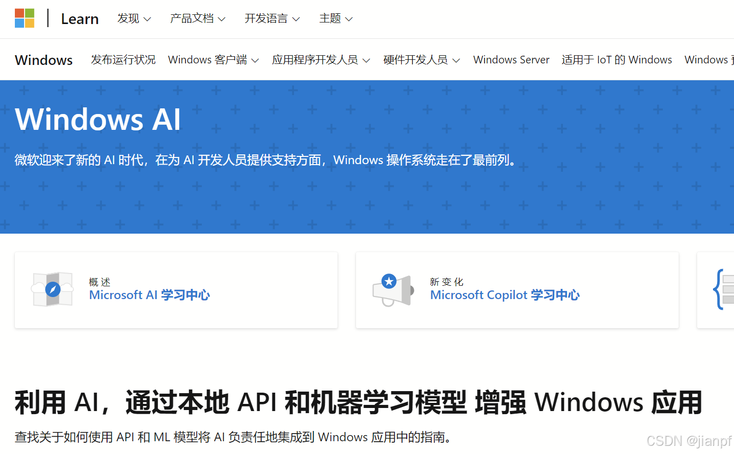Click the 利用 AI 通过本地 API heading
Viewport: 734px width, 454px height.
[359, 402]
